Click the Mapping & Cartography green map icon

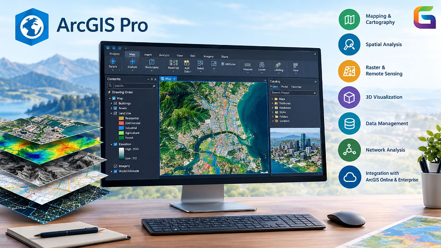[349, 19]
